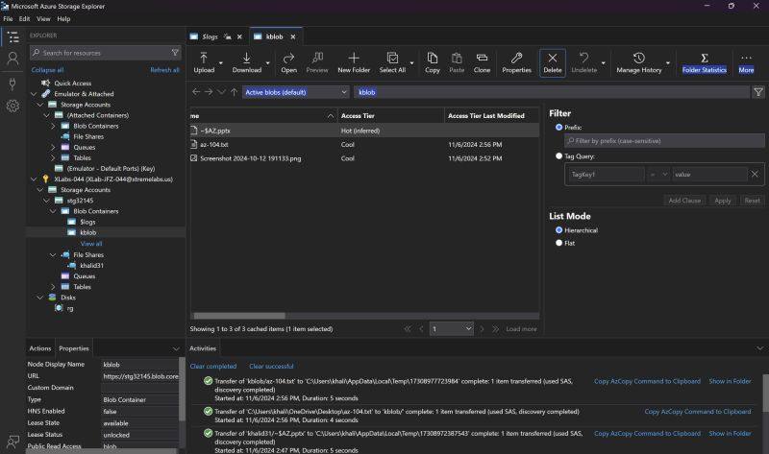Click the New Folder toolbar icon

354,62
